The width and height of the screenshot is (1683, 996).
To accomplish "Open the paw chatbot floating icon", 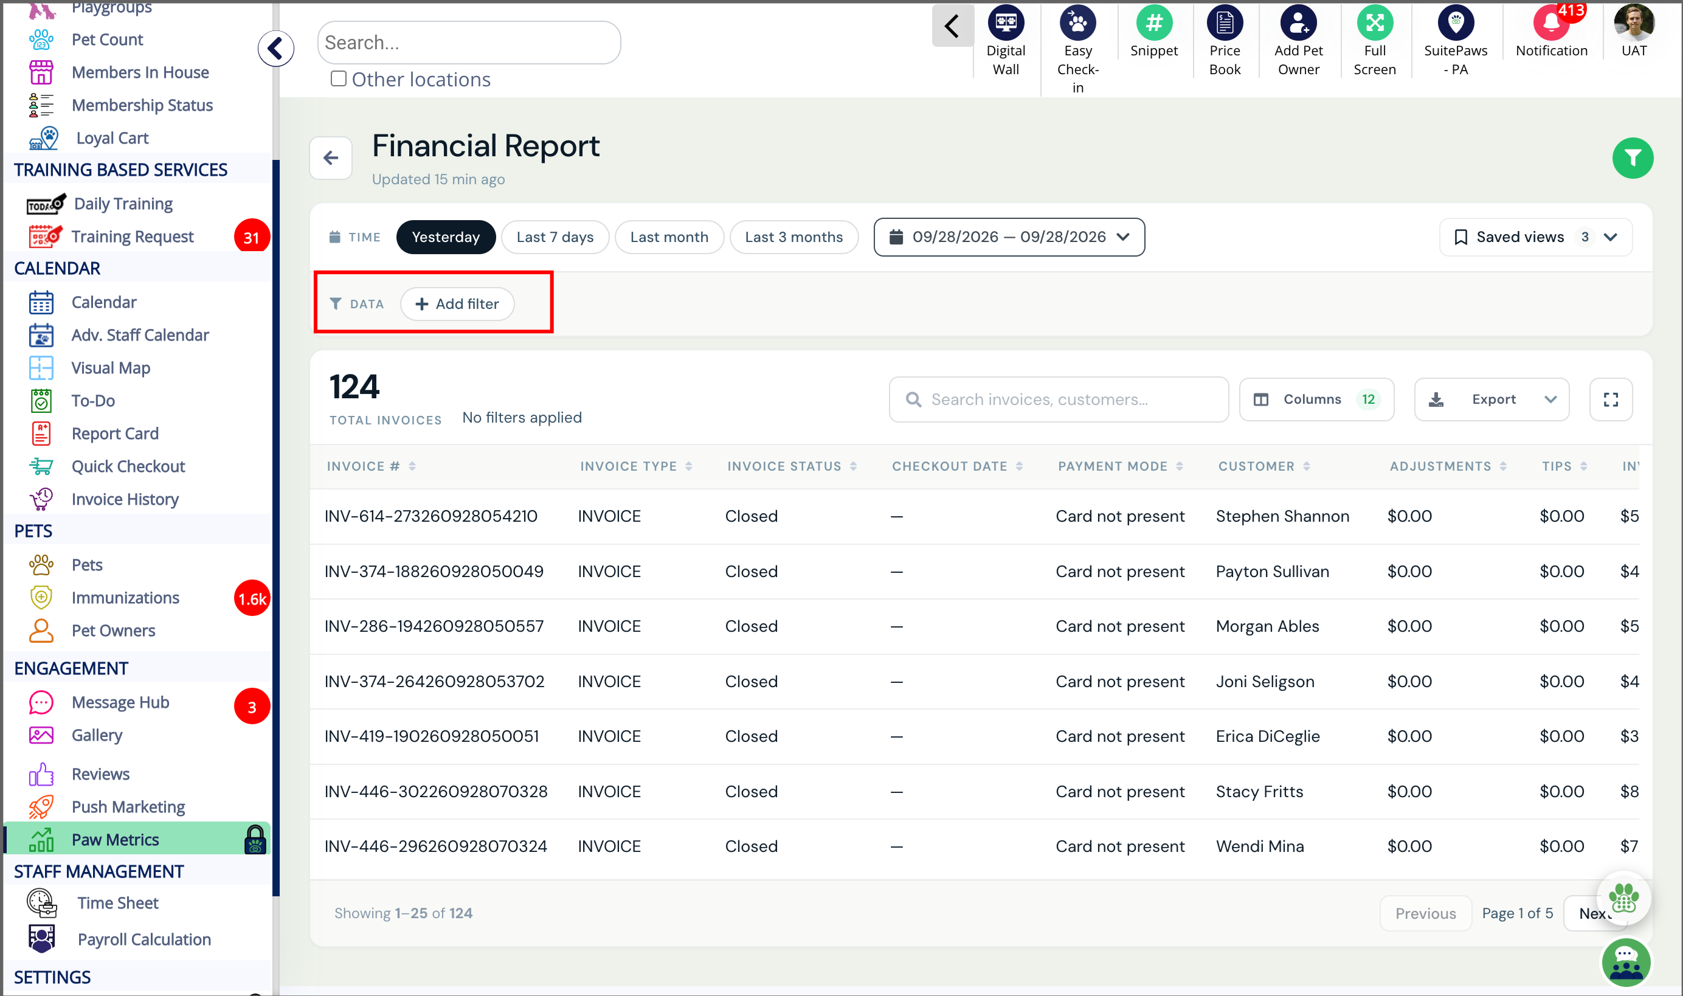I will click(x=1623, y=898).
